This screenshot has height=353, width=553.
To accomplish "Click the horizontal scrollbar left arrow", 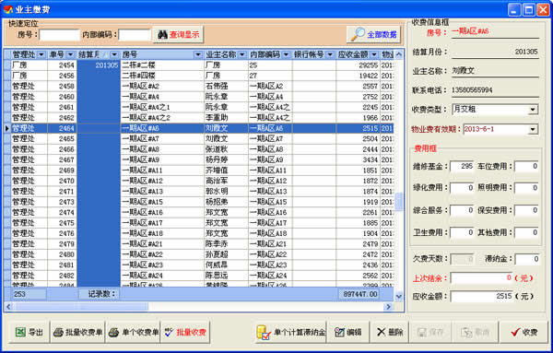I will 8,307.
